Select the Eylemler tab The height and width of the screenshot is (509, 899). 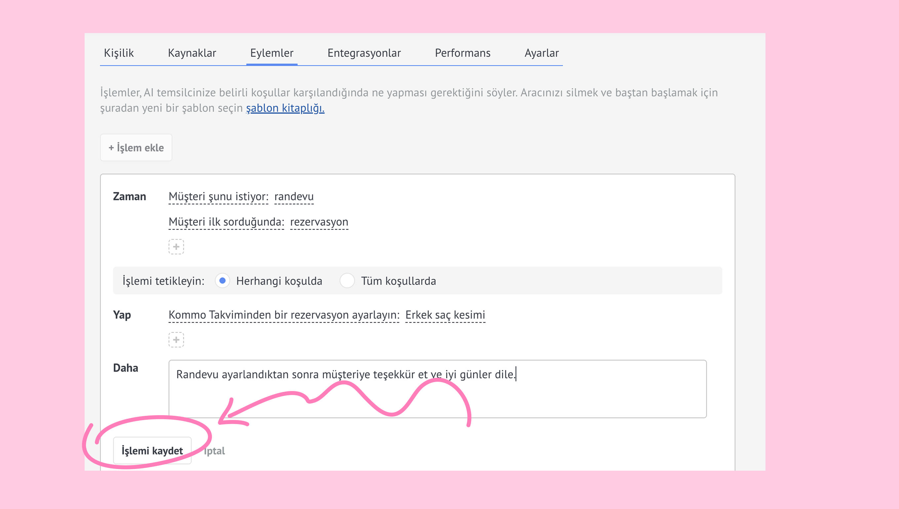tap(272, 53)
